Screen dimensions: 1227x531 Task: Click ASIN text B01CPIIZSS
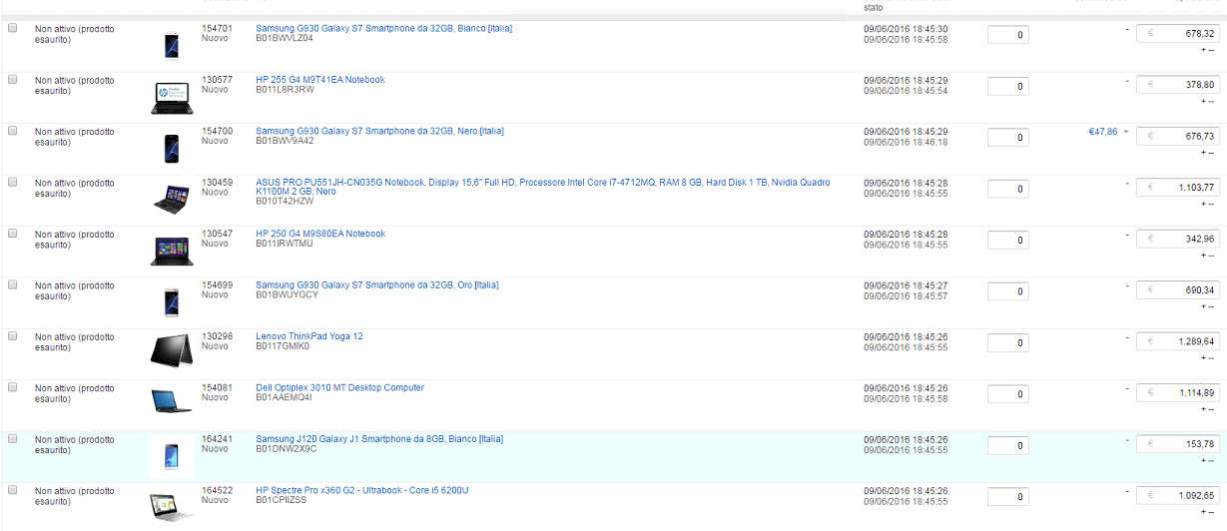tap(282, 500)
